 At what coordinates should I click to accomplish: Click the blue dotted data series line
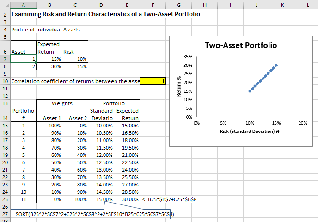(263, 78)
